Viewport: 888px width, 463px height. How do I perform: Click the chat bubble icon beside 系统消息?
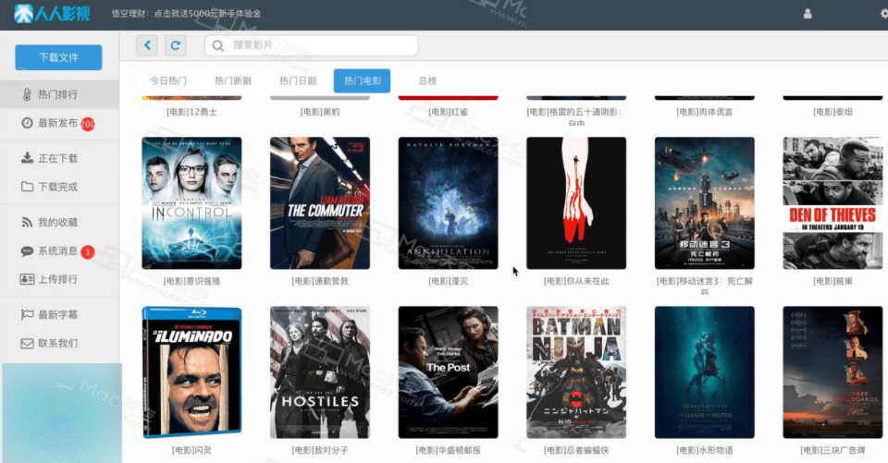point(27,250)
